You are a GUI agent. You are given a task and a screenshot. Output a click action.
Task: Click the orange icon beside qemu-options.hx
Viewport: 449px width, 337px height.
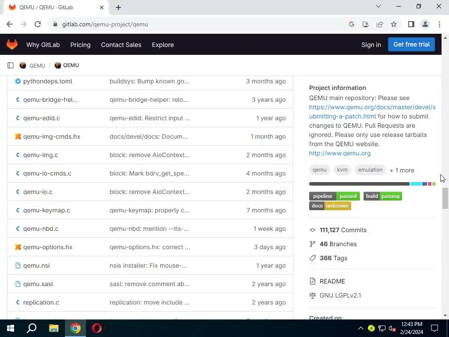tap(18, 247)
